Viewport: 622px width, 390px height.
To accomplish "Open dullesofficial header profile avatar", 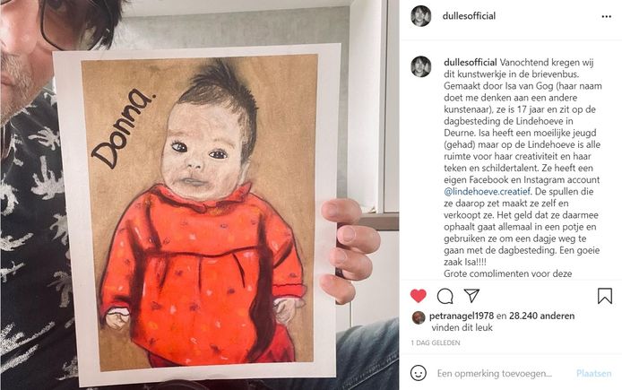I will 421,16.
